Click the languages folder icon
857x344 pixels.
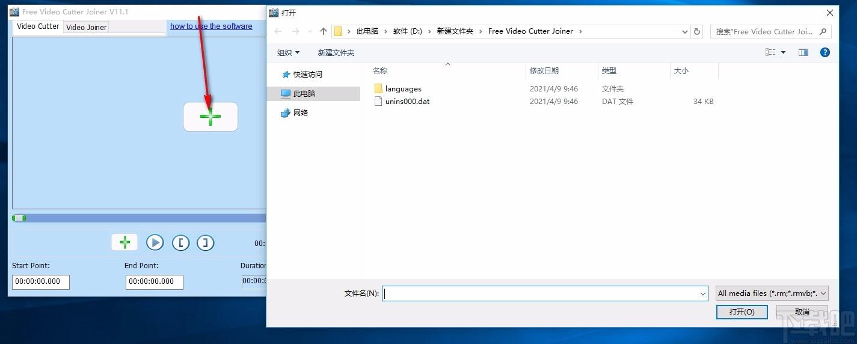(378, 89)
